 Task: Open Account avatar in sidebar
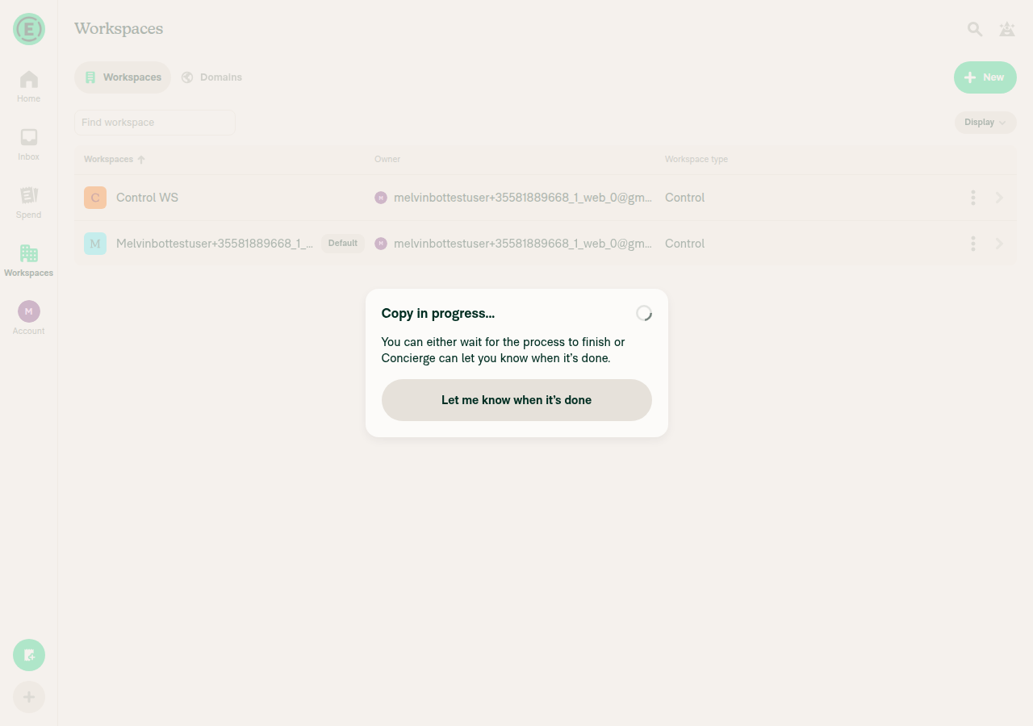click(29, 311)
